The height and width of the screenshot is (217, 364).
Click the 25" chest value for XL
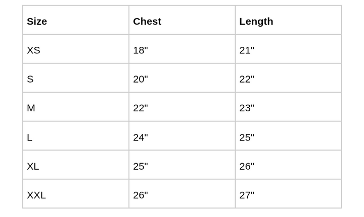tap(140, 166)
